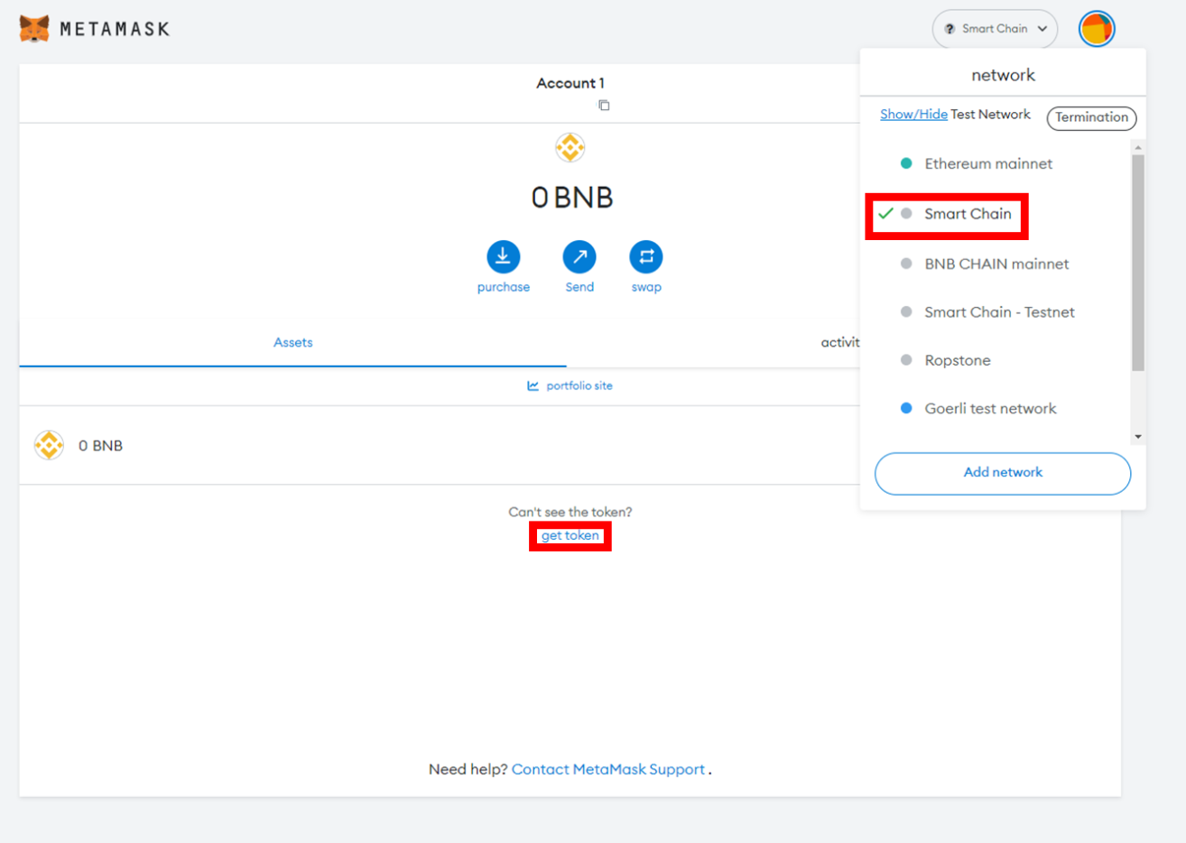The height and width of the screenshot is (843, 1186).
Task: Select Goerli test network
Action: coord(989,409)
